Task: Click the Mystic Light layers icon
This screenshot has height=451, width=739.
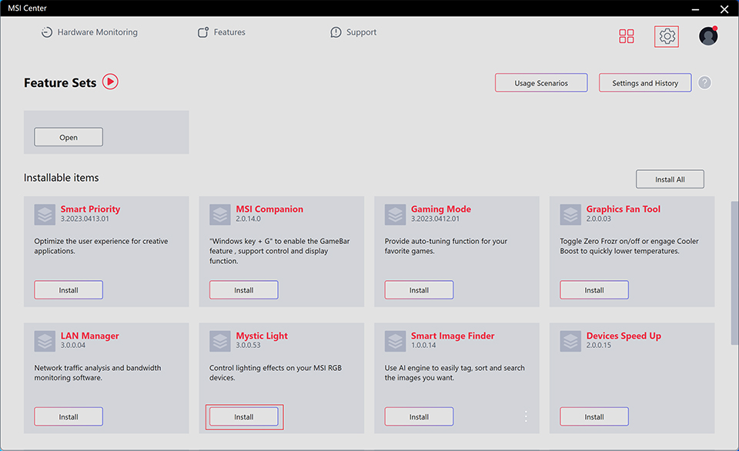Action: pyautogui.click(x=220, y=341)
